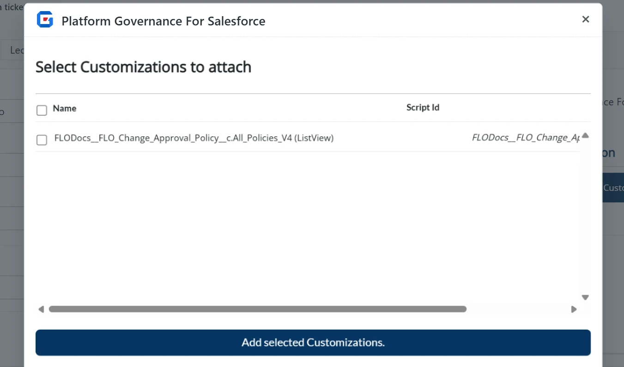Select the FLO_Change_Approval_Policy ListView row name
Image resolution: width=624 pixels, height=367 pixels.
pos(194,138)
